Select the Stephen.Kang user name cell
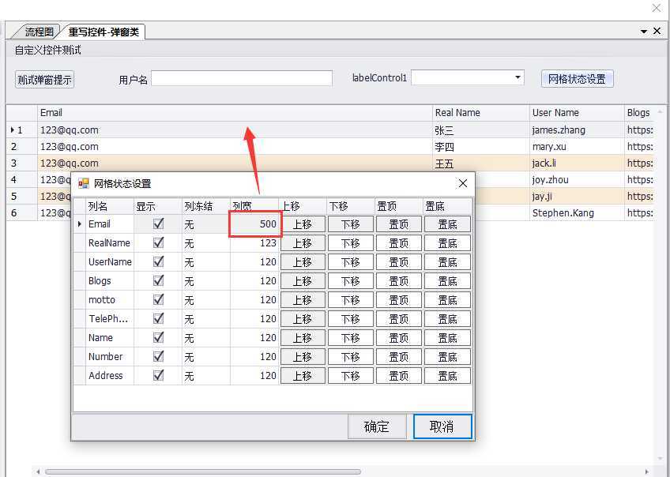Screen dimensions: 670x477 [577, 212]
